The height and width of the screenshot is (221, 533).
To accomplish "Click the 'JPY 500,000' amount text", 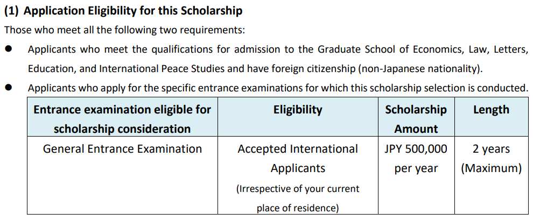I will [416, 149].
